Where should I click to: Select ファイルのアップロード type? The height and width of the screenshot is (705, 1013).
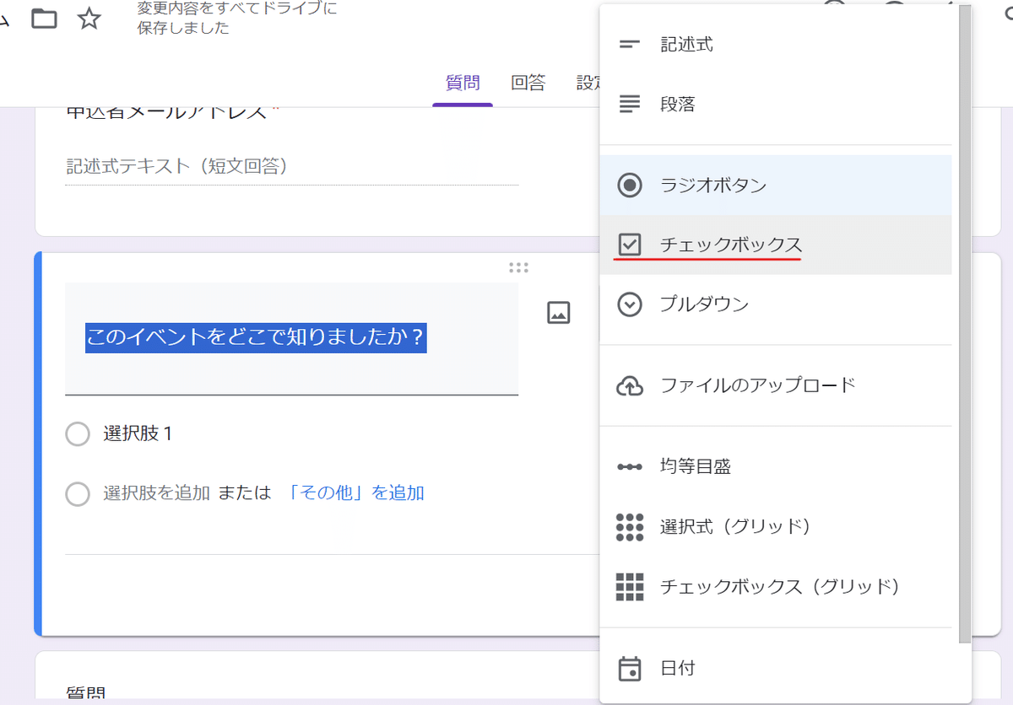[776, 385]
